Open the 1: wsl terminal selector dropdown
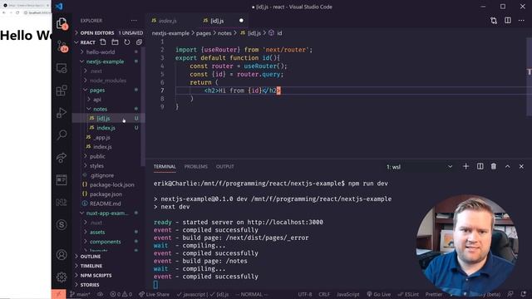Screen dimensions: 532x299 (x=420, y=167)
